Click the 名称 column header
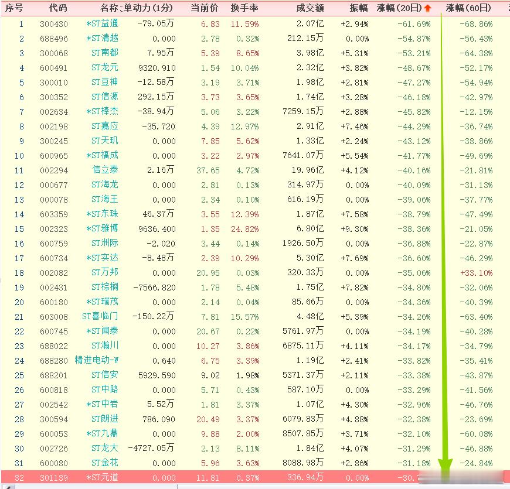Image resolution: width=510 pixels, height=489 pixels. point(109,8)
